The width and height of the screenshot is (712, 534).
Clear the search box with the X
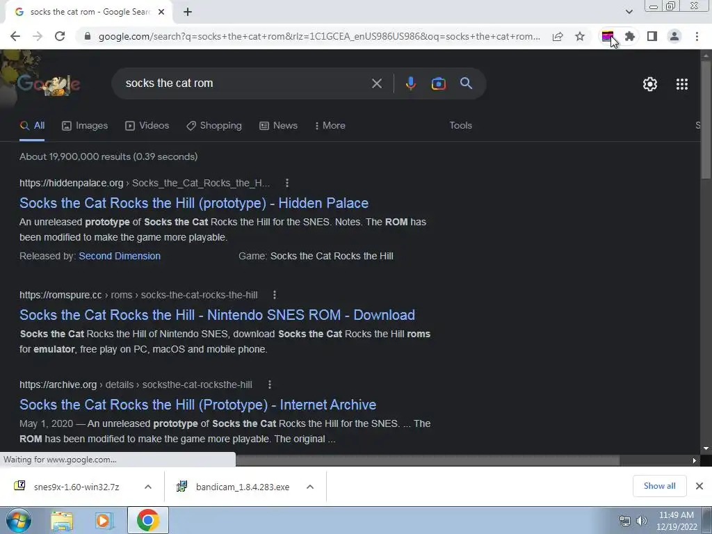376,83
